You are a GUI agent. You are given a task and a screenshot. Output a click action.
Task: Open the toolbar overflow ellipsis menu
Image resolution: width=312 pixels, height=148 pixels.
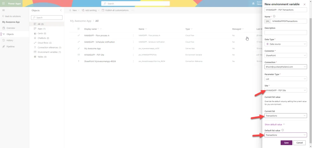pos(133,10)
